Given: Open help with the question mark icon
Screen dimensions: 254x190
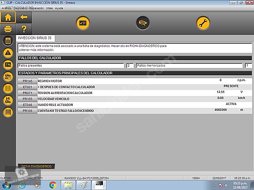Looking at the screenshot, I should (x=24, y=29).
